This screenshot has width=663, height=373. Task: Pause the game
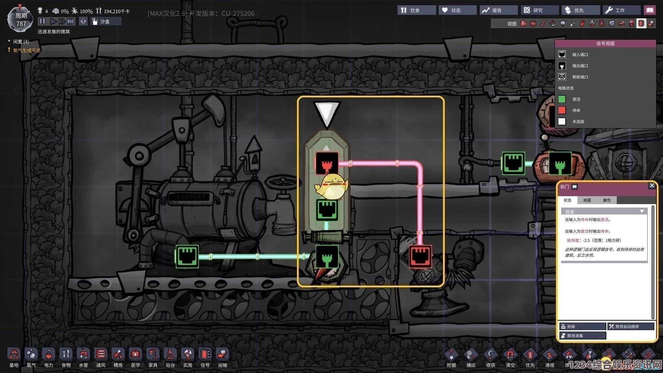(42, 21)
